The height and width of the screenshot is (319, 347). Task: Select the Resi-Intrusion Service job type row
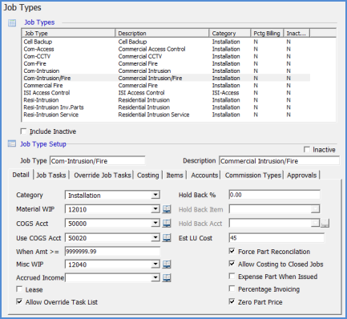point(166,115)
